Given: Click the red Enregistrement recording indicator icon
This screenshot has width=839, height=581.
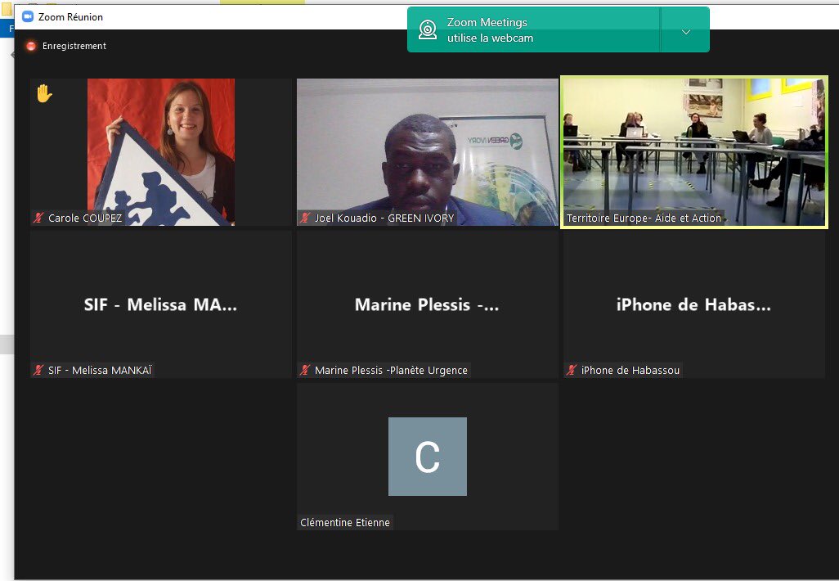Looking at the screenshot, I should coord(31,46).
